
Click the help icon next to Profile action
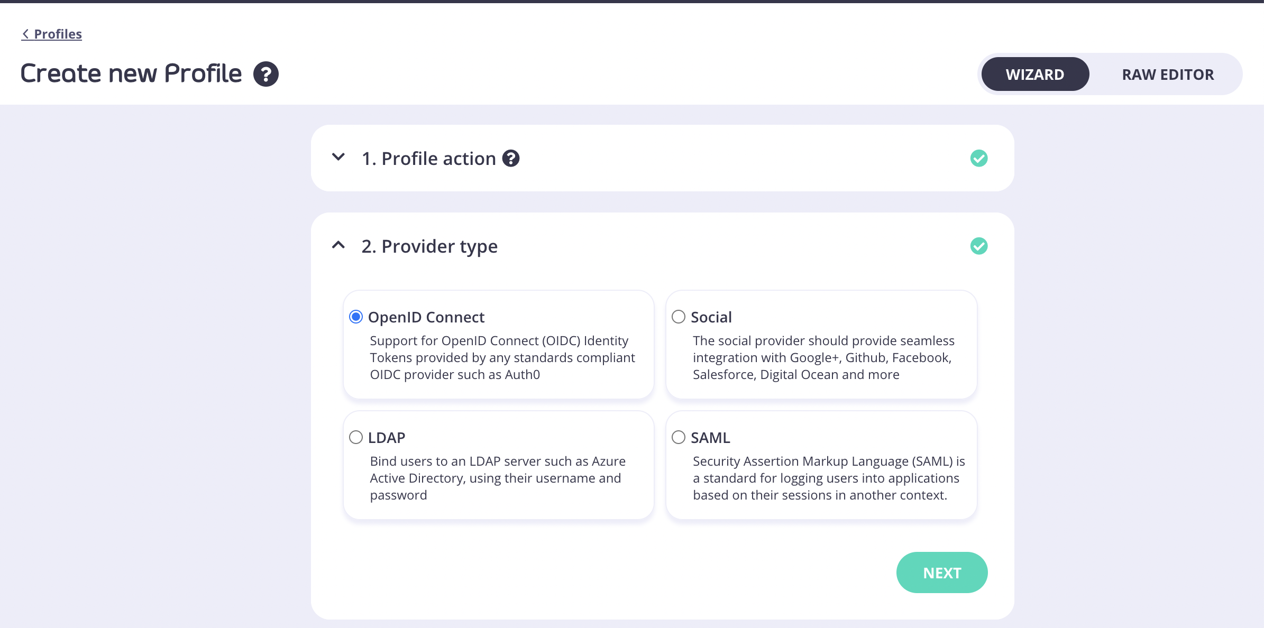(510, 158)
